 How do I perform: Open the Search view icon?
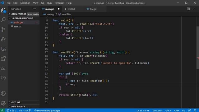[3, 20]
